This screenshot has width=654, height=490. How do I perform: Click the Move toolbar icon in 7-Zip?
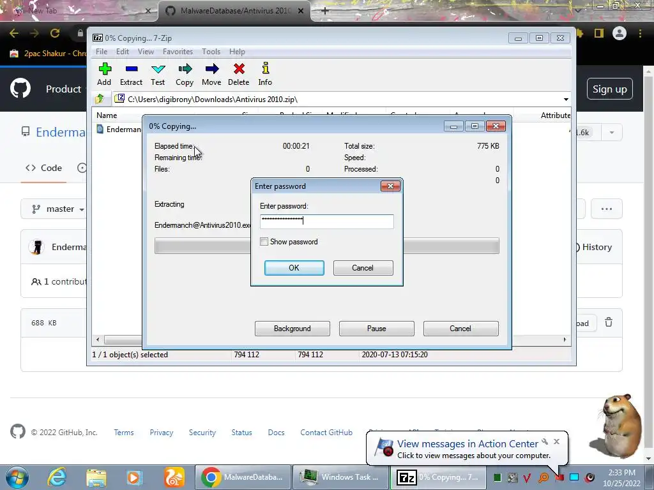point(211,74)
